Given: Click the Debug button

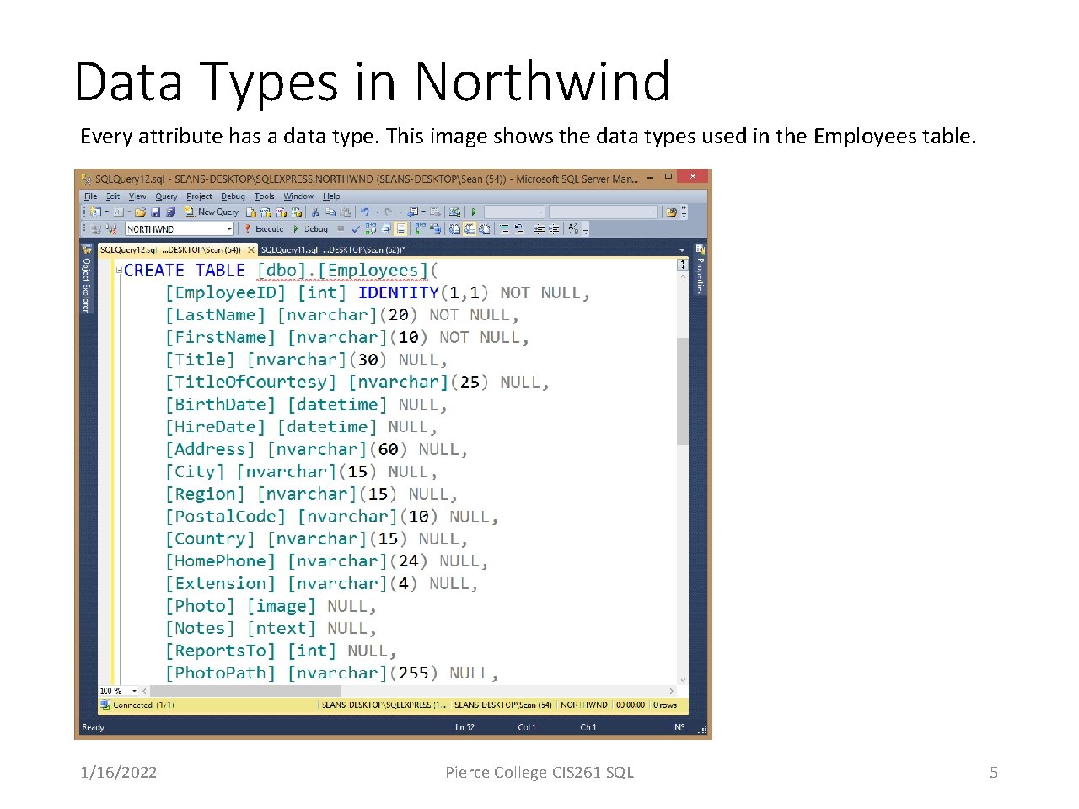Looking at the screenshot, I should coord(311,229).
